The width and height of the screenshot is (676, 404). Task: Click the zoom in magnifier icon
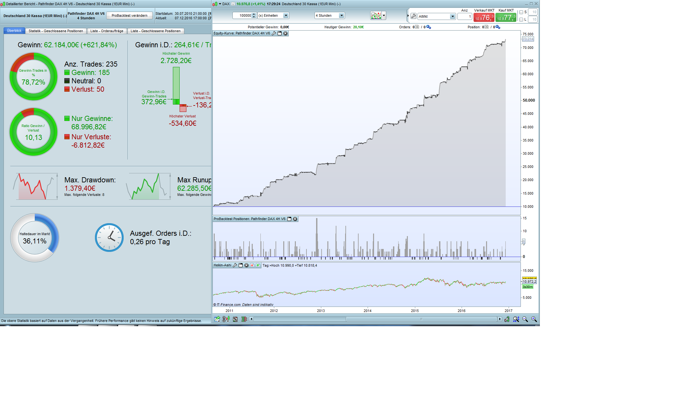(534, 319)
